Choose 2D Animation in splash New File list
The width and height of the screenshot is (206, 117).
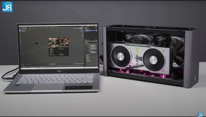[x=52, y=50]
